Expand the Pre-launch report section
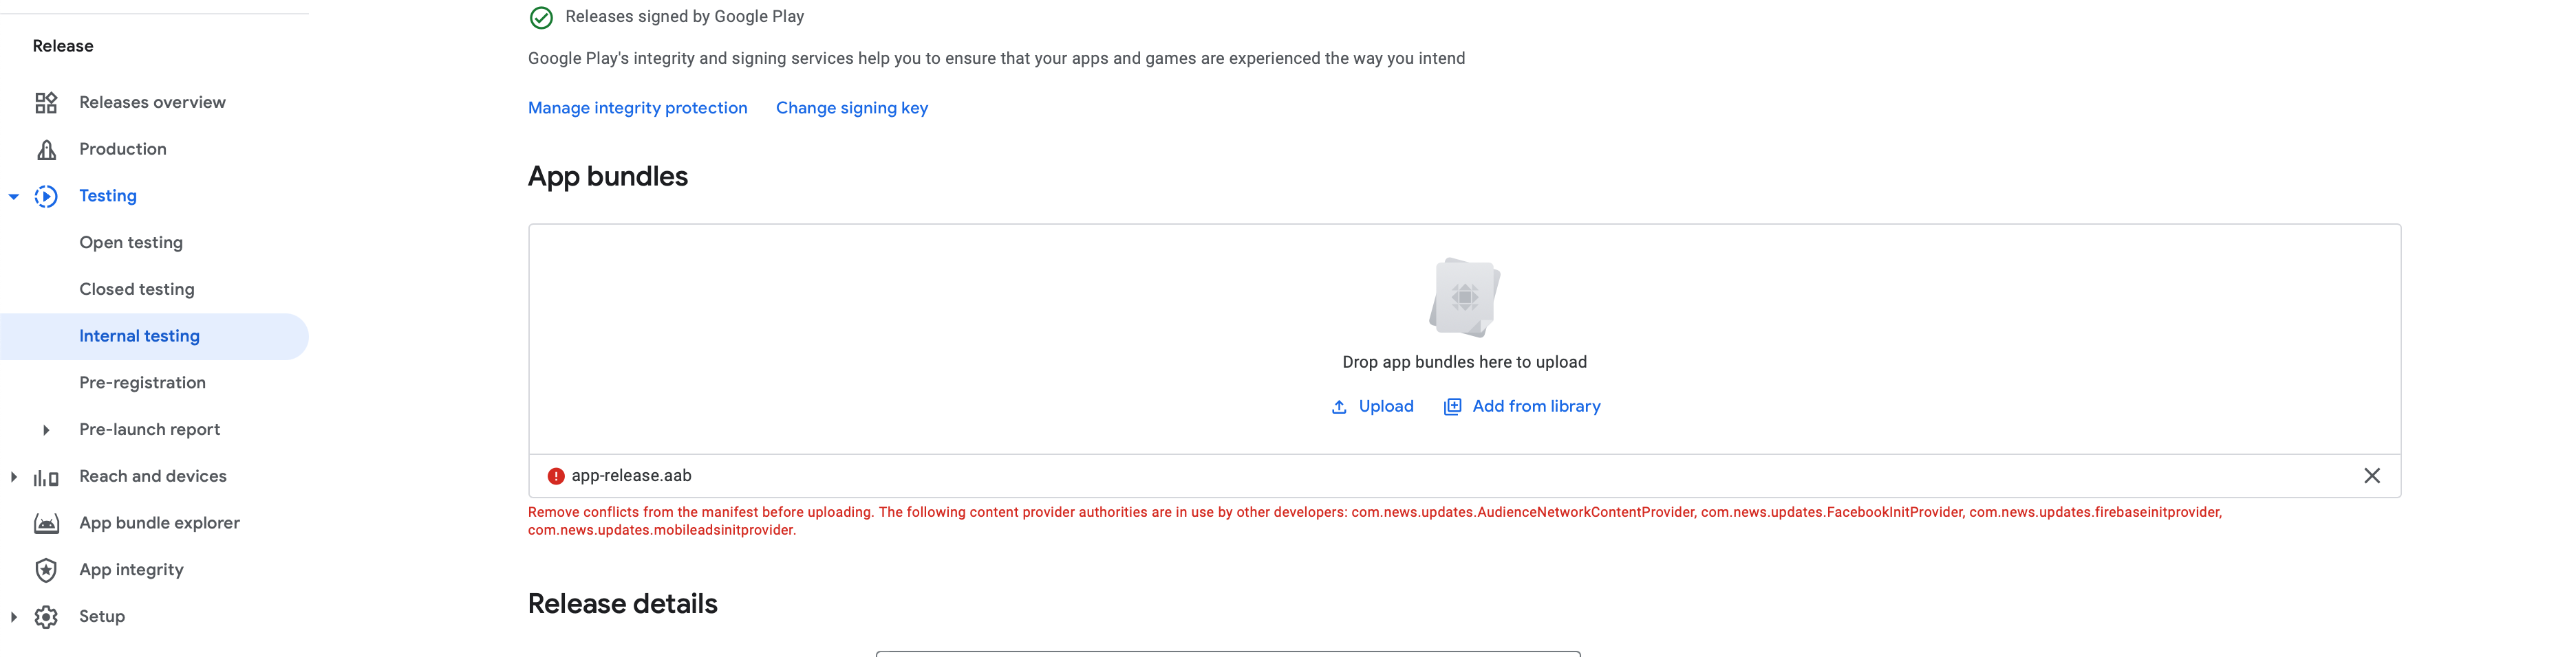 coord(46,430)
